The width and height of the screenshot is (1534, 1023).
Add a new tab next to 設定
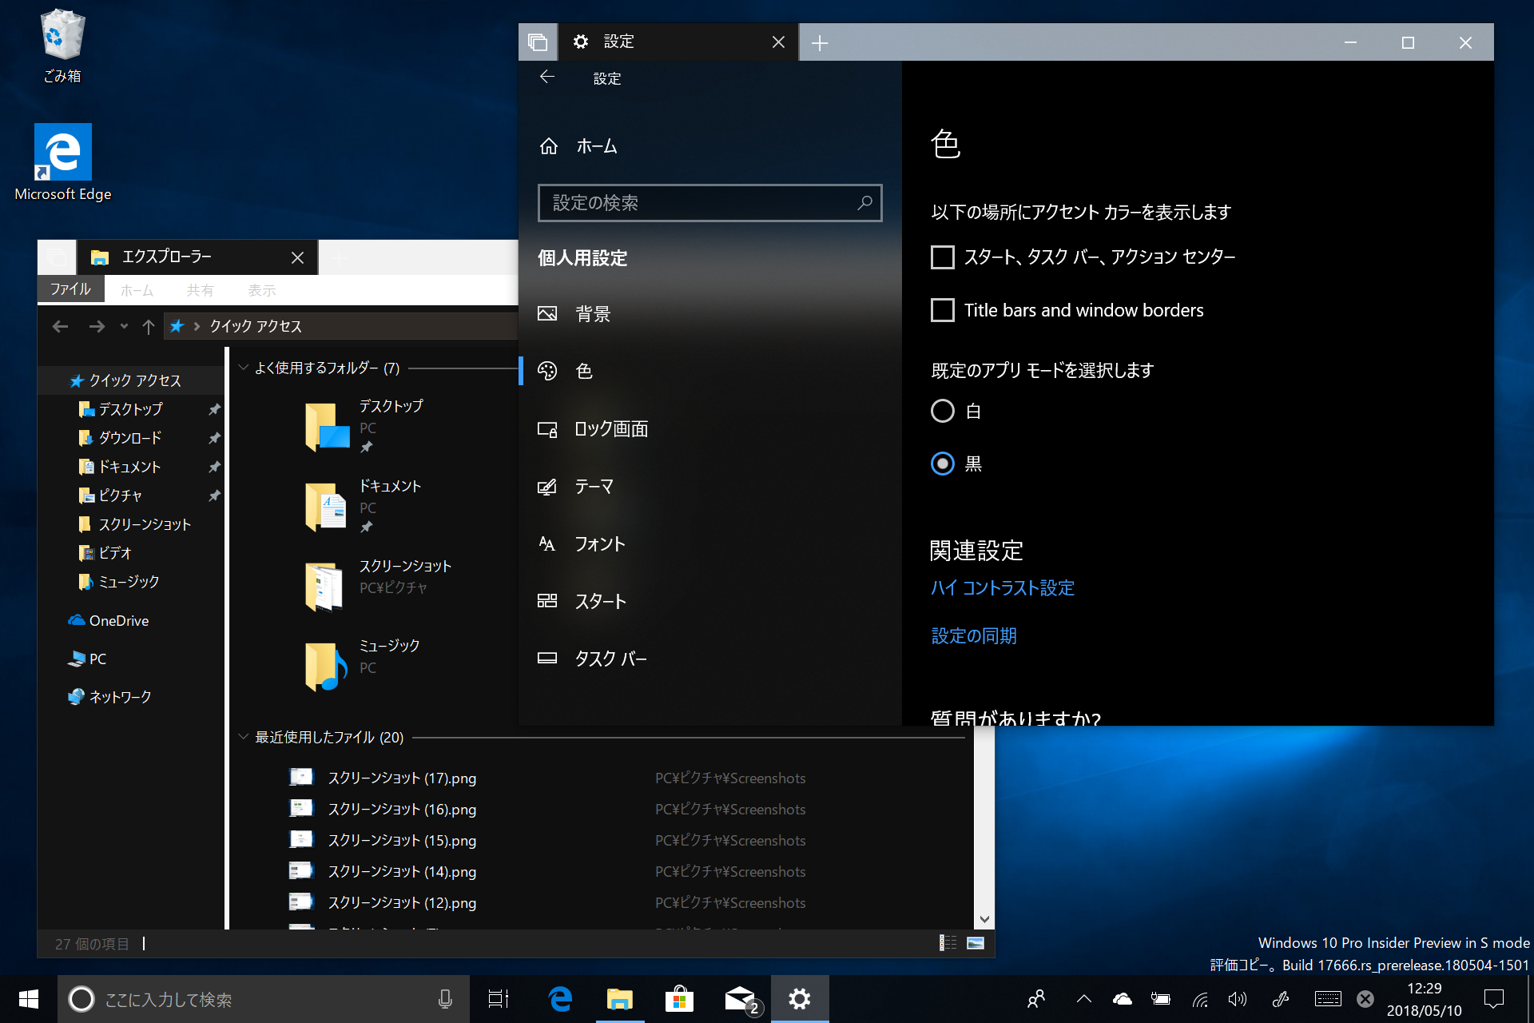pos(820,42)
